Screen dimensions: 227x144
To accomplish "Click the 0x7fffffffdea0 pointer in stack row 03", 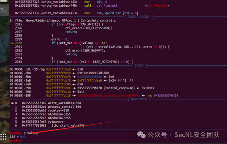I will tap(90, 80).
